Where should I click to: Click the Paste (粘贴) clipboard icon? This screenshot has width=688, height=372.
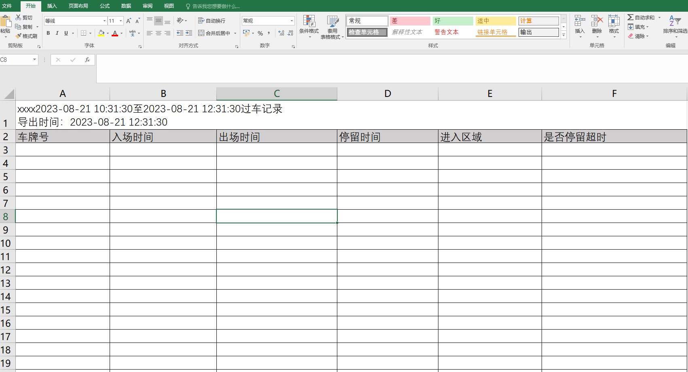[x=6, y=21]
